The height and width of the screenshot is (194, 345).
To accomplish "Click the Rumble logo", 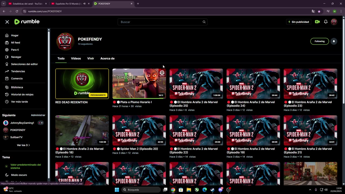I will 27,22.
